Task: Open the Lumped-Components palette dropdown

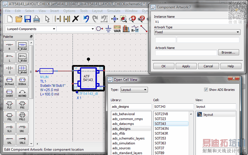Action: coord(54,29)
